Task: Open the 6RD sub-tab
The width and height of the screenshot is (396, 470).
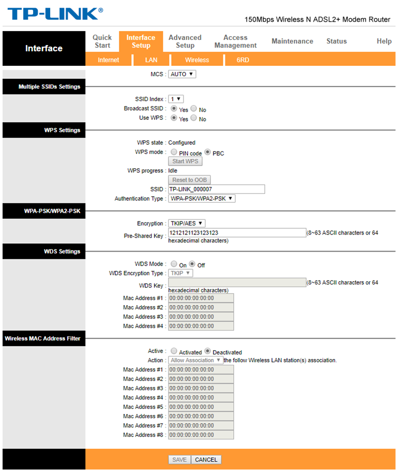Action: [243, 60]
